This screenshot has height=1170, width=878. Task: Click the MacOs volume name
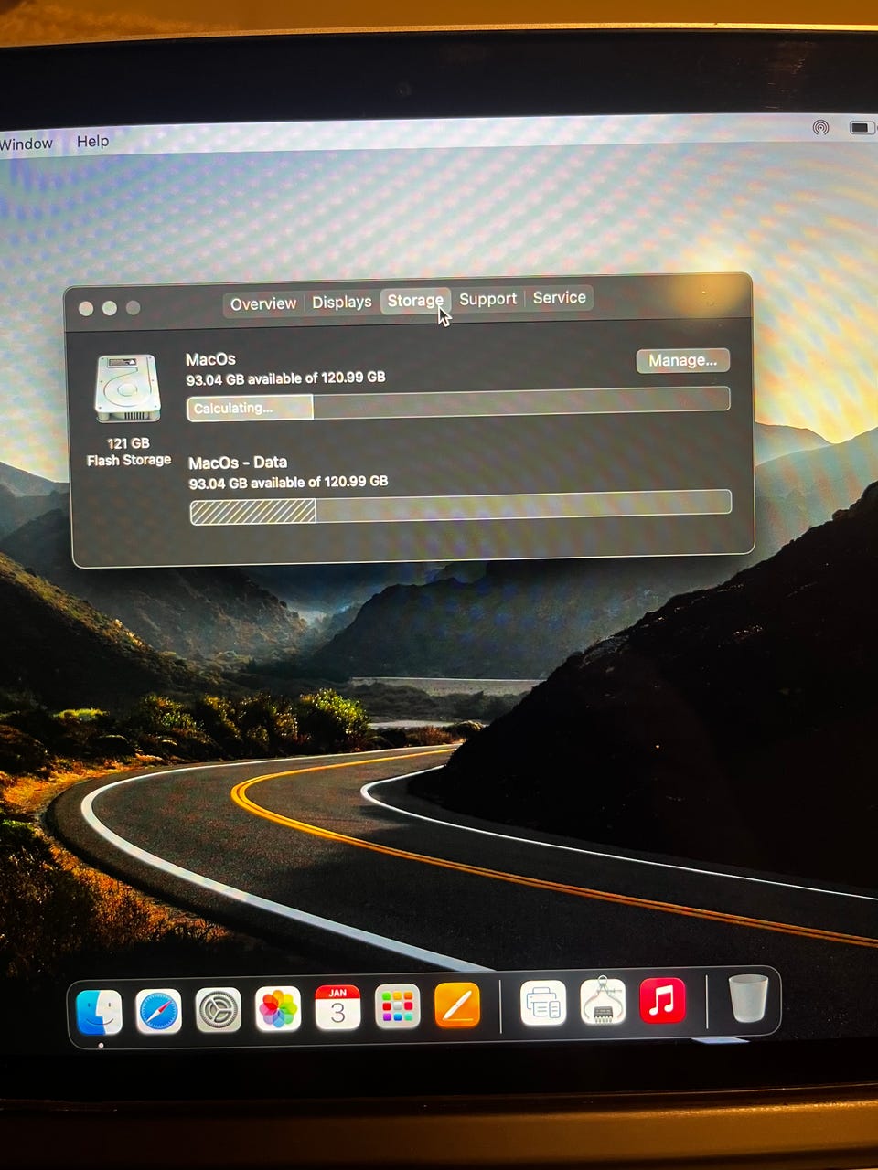(210, 359)
